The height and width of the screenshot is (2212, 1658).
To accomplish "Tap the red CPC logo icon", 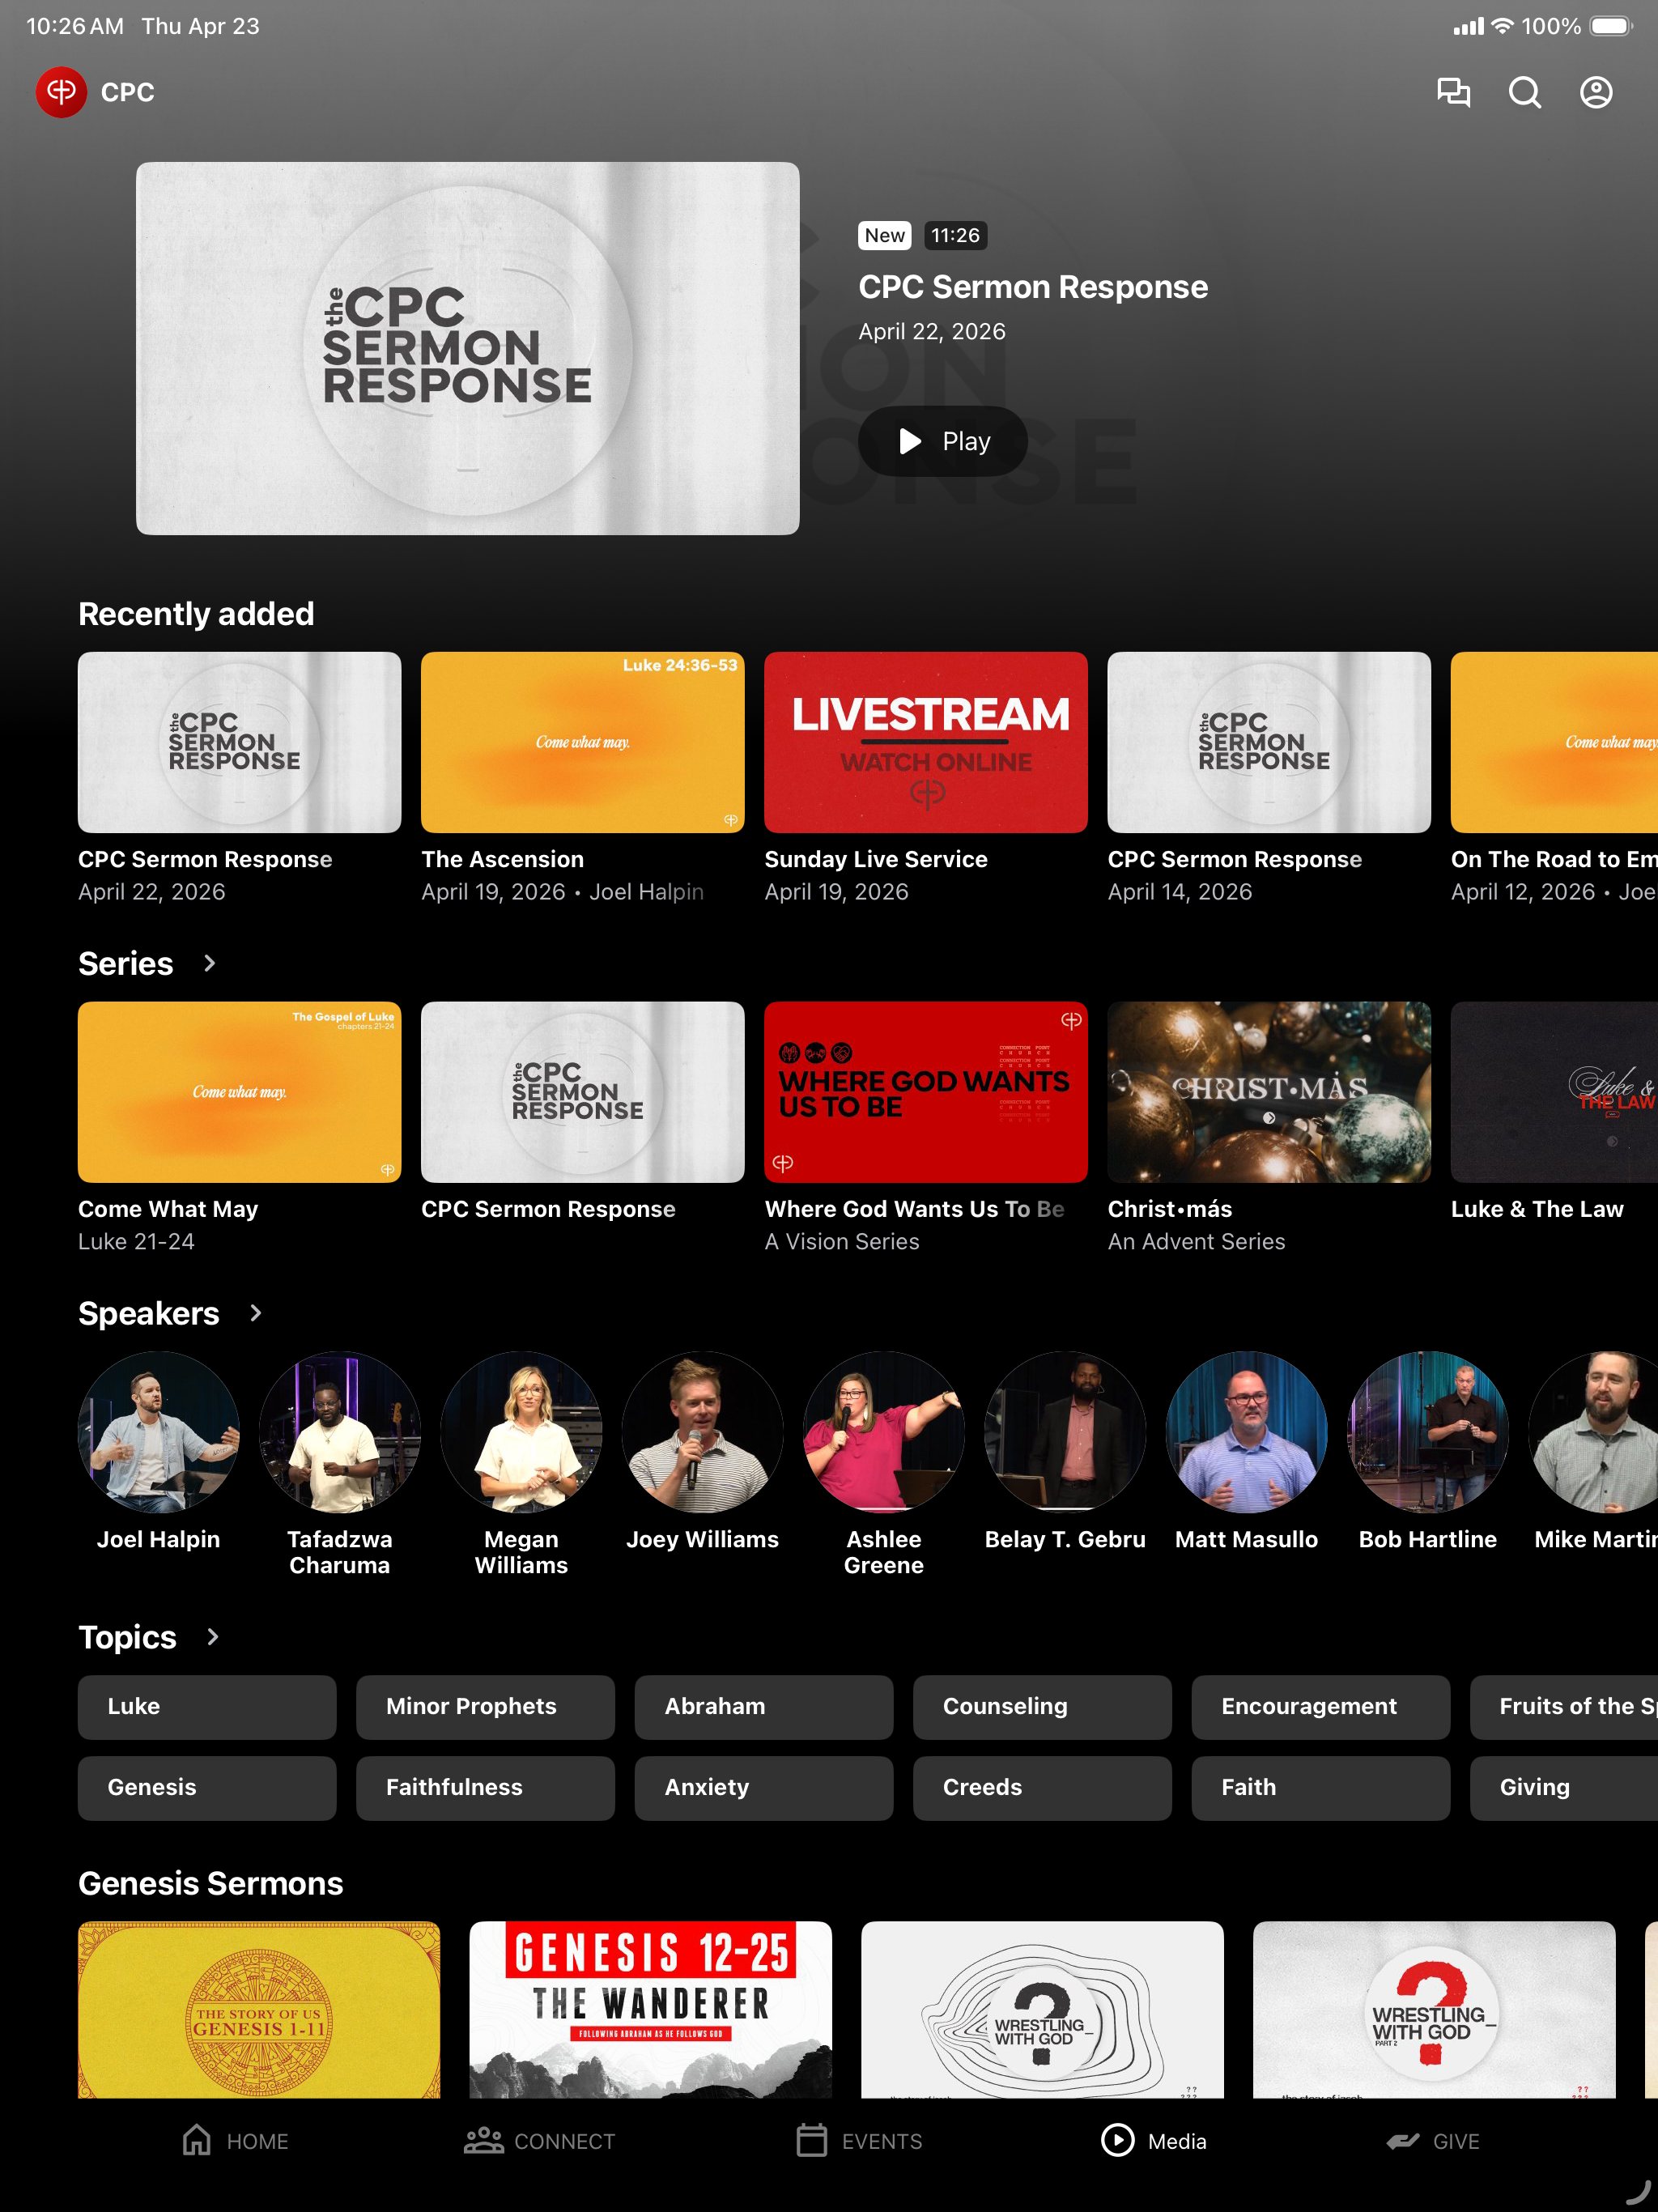I will click(61, 92).
